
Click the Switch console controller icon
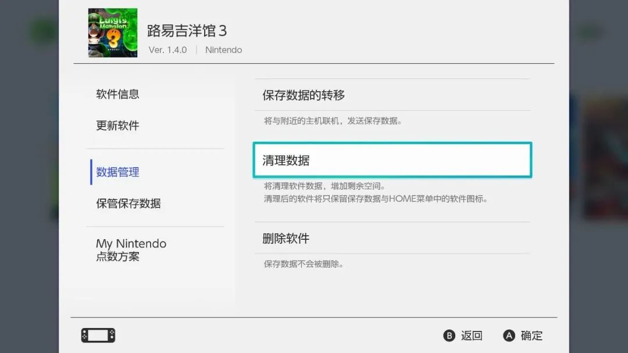98,336
